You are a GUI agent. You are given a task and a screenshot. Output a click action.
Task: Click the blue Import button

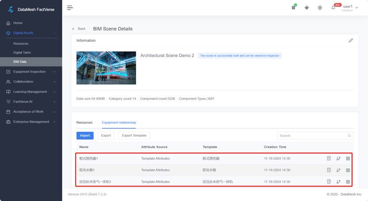(85, 136)
